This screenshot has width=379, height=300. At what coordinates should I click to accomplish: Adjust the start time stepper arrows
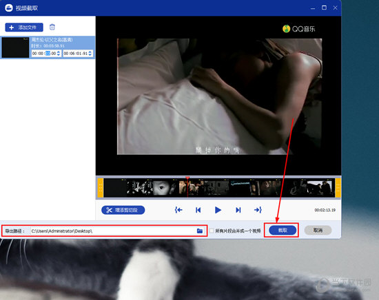pyautogui.click(x=59, y=54)
